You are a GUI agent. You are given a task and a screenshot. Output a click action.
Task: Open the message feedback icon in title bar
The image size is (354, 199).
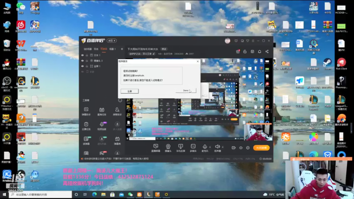(x=236, y=41)
